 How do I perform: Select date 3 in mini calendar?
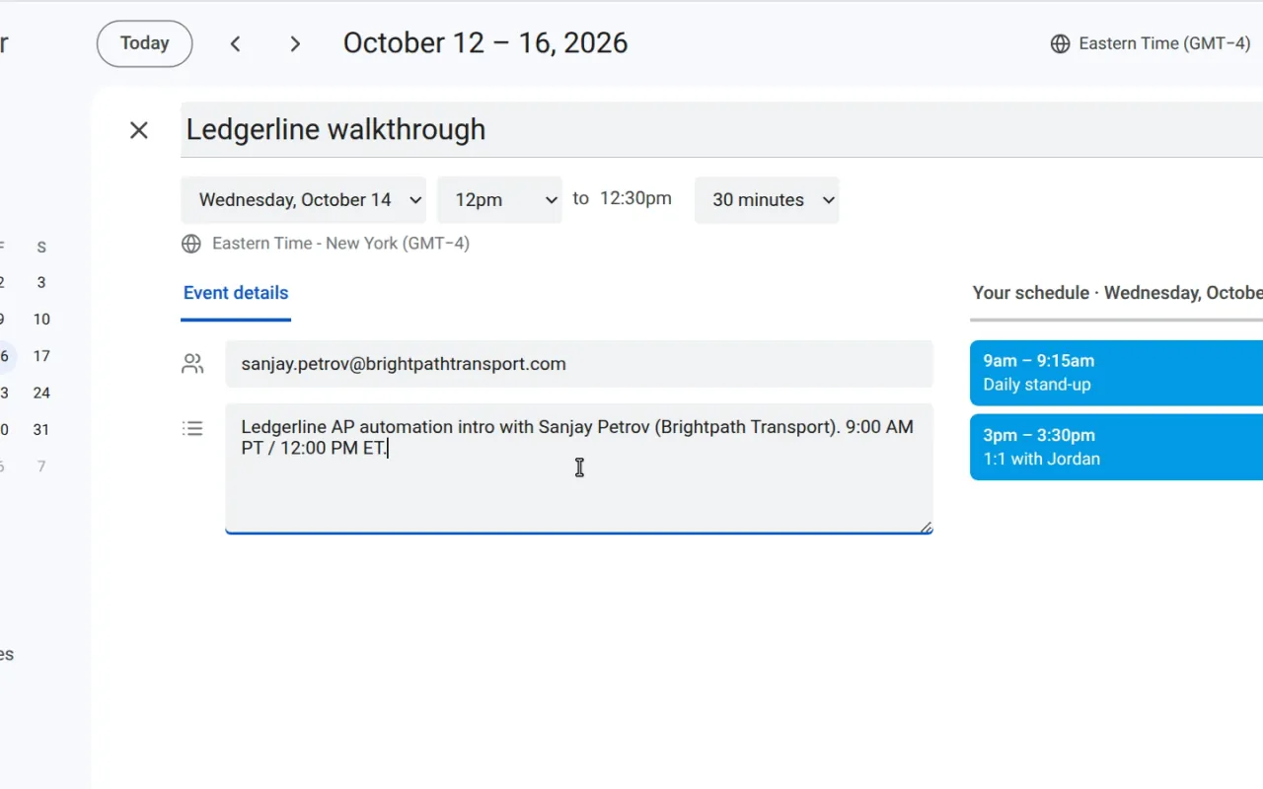coord(41,282)
